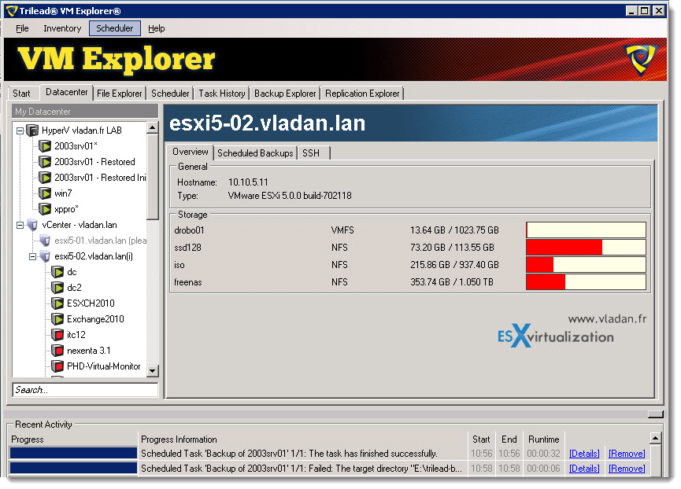This screenshot has height=489, width=681.
Task: Select the Exchange2010 tree item
Action: (95, 319)
